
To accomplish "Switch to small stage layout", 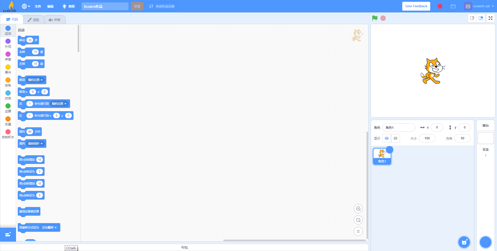I will [472, 18].
